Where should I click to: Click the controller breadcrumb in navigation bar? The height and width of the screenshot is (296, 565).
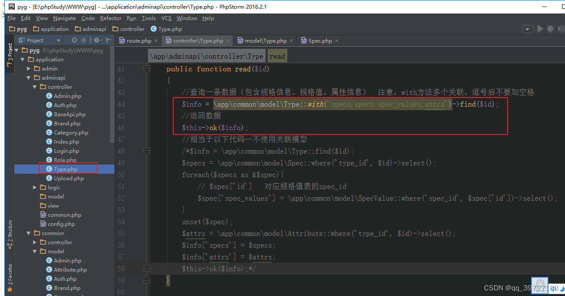point(128,29)
